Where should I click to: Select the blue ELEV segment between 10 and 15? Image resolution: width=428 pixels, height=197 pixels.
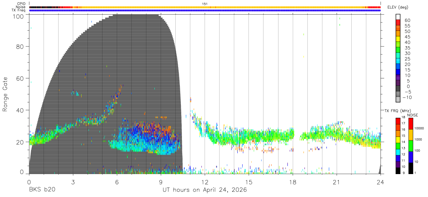pyautogui.click(x=398, y=72)
